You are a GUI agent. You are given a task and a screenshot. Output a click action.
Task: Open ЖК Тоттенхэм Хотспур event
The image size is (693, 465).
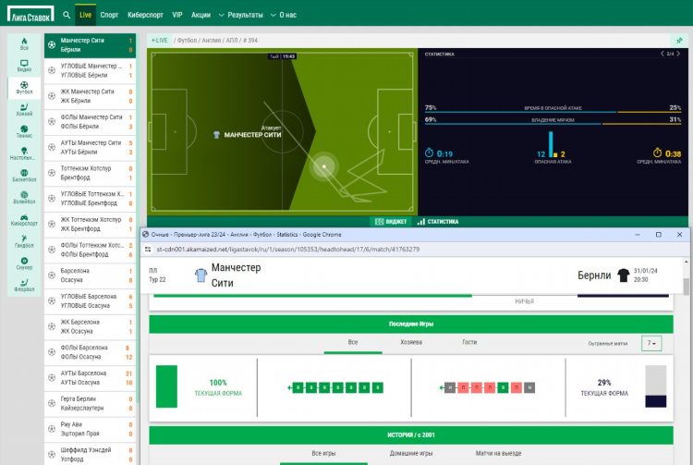91,224
